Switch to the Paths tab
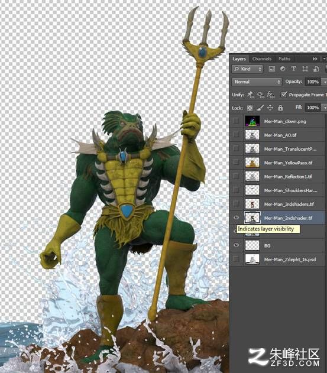Viewport: 327px width, 373px height. 284,59
